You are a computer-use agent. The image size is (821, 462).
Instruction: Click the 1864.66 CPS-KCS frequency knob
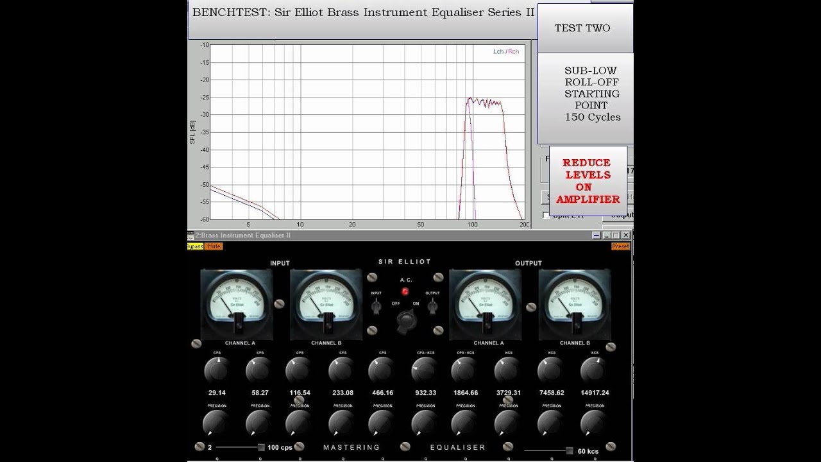464,370
